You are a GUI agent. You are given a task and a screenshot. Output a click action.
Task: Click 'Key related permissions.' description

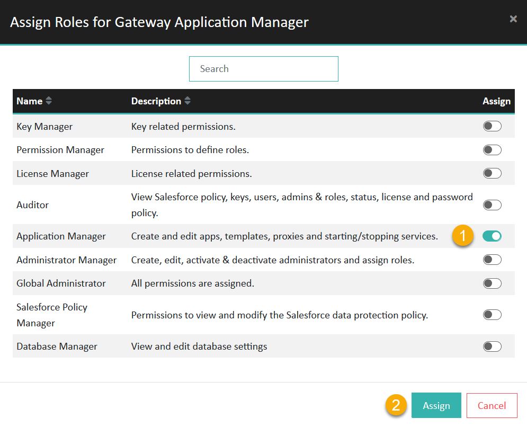(x=183, y=127)
